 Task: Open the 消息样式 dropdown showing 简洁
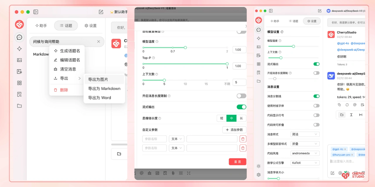point(305,134)
